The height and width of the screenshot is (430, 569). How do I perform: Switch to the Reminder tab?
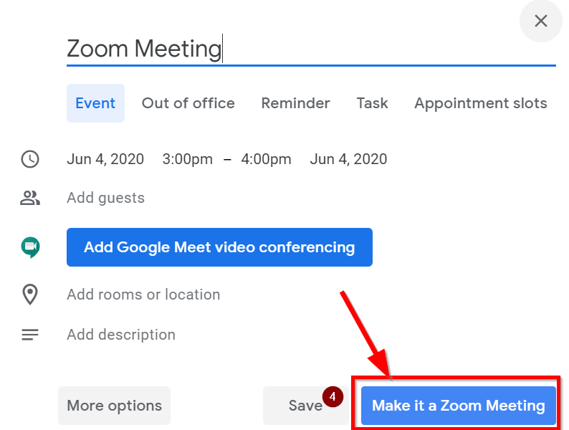coord(295,103)
